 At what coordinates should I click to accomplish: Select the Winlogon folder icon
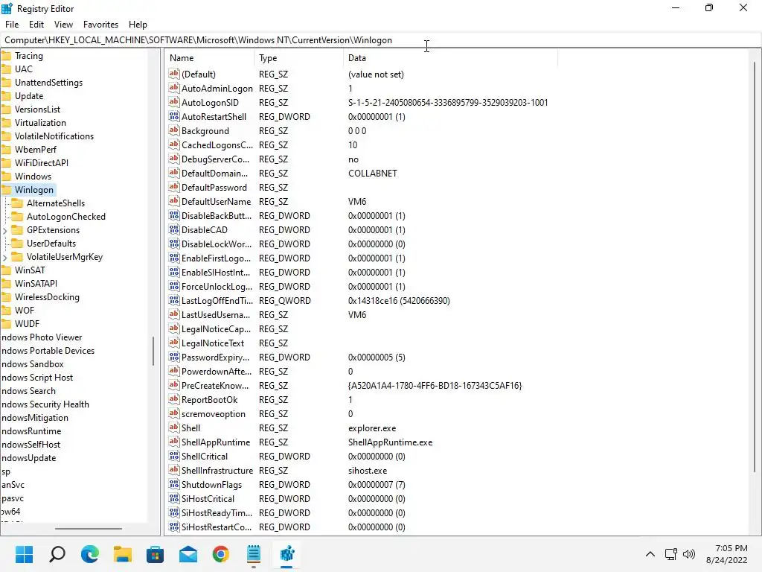[6, 190]
